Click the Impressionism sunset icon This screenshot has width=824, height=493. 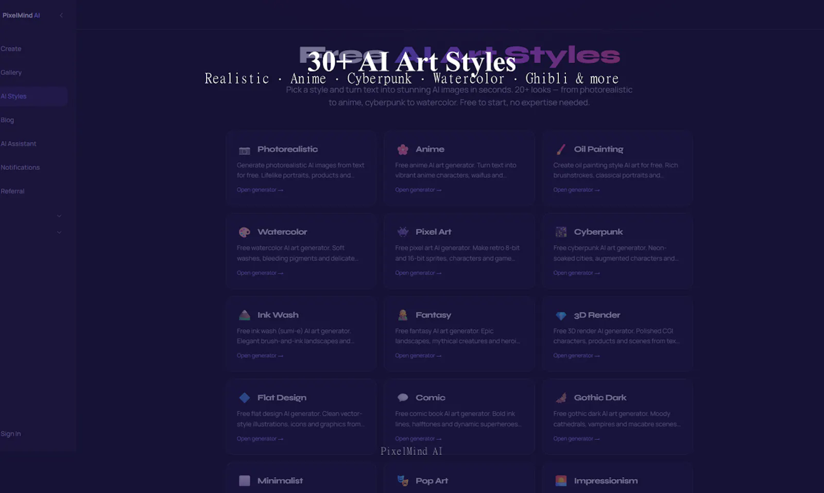pos(561,481)
